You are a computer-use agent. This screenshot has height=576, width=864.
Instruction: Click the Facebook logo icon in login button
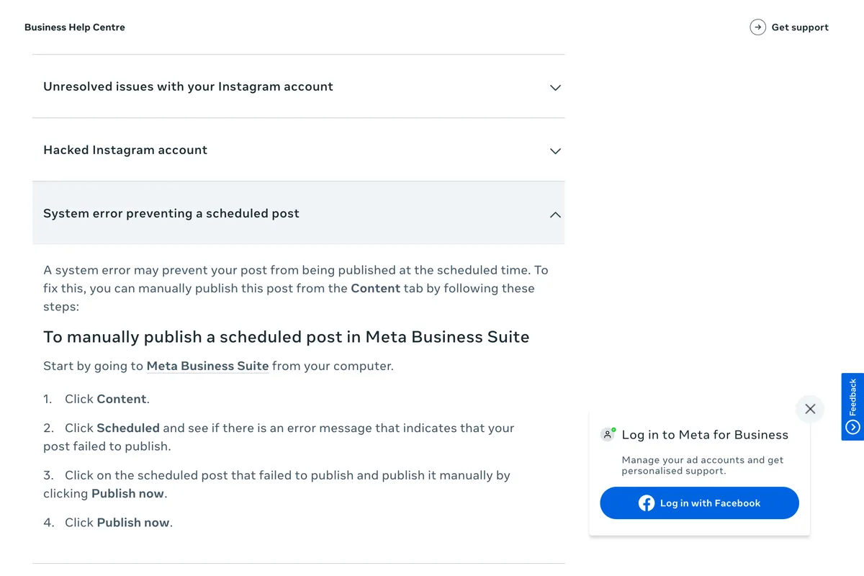coord(647,503)
